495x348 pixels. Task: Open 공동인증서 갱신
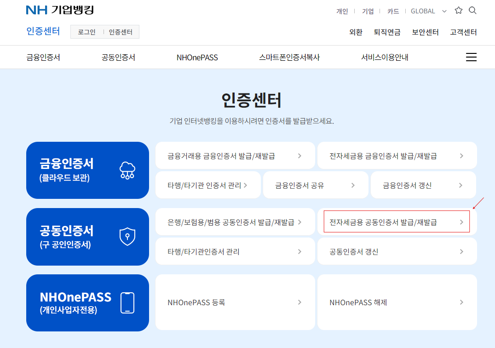397,251
